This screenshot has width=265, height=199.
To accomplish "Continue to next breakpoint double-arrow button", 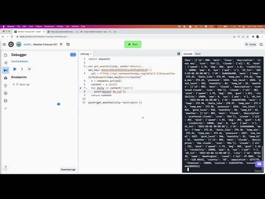I will [29, 69].
